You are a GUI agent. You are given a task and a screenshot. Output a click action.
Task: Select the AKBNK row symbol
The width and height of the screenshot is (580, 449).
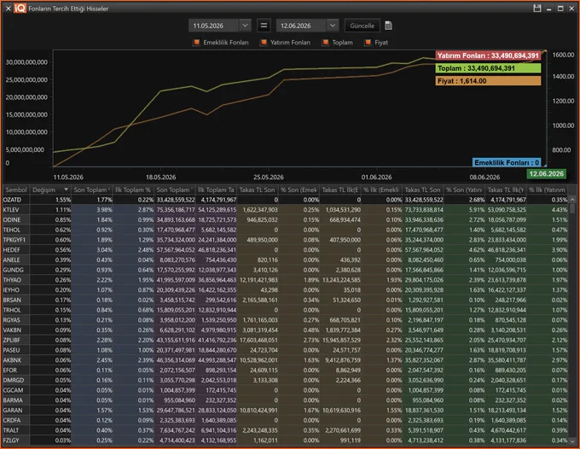click(x=12, y=359)
